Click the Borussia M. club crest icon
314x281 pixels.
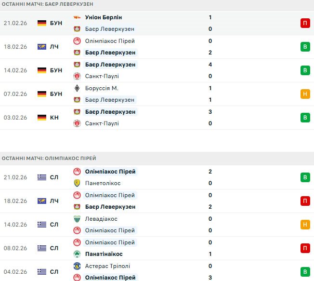(x=77, y=88)
